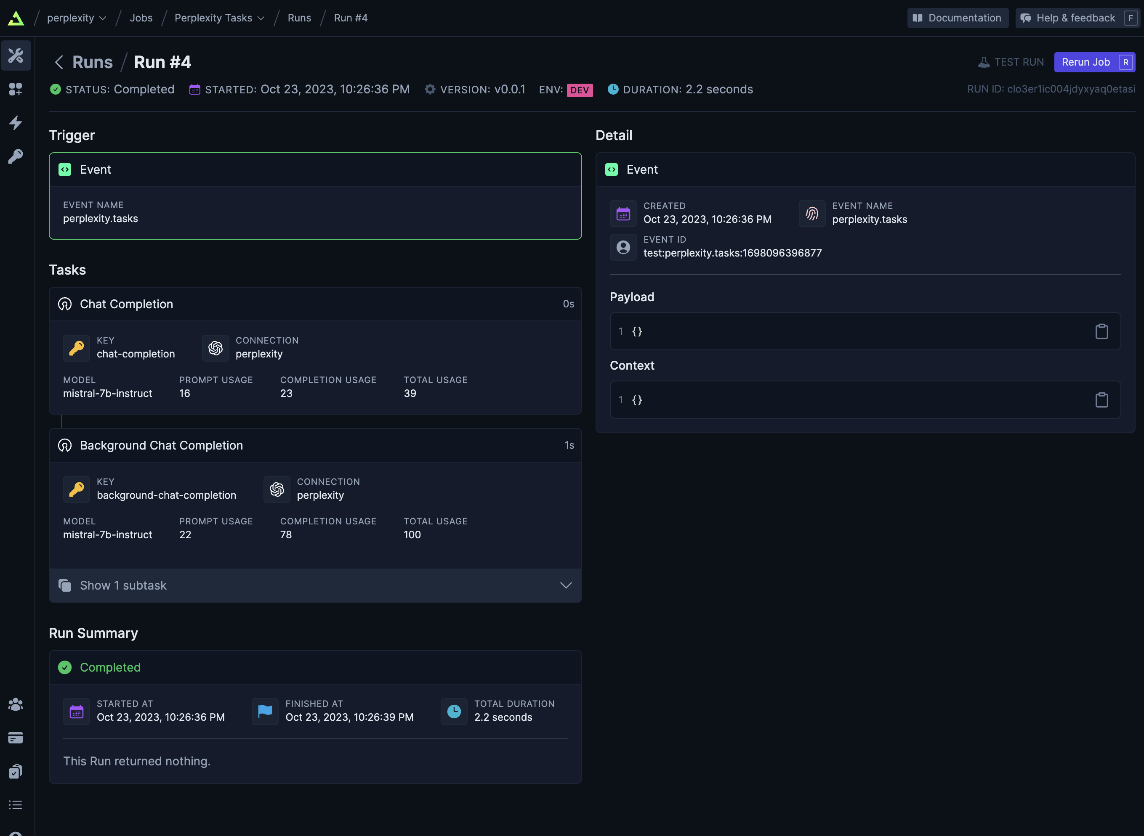Select the Chat Completion task header

[315, 304]
